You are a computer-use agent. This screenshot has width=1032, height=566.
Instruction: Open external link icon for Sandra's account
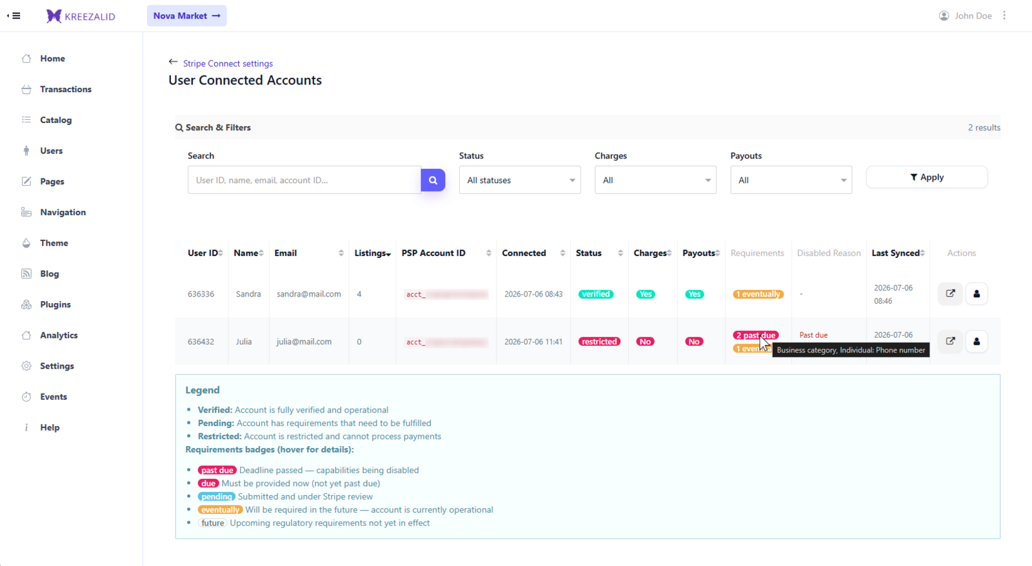tap(950, 294)
